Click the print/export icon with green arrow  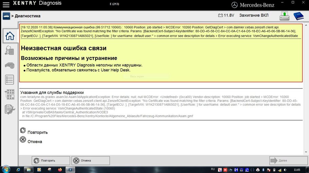[x=284, y=16]
